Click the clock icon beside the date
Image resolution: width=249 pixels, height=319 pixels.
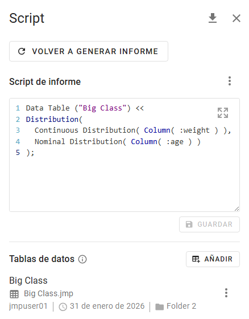tap(63, 307)
